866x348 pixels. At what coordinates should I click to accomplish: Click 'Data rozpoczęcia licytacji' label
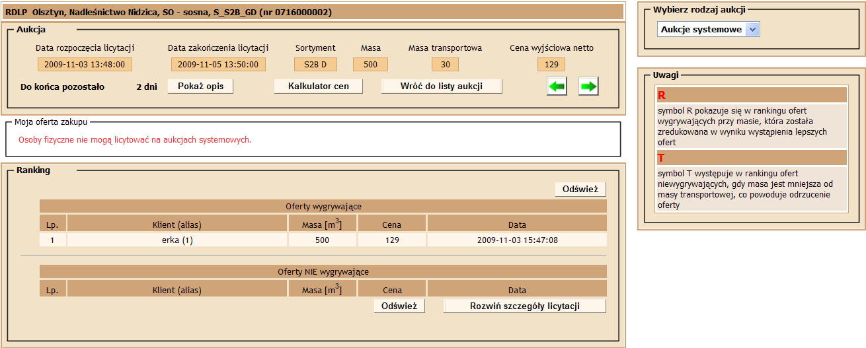pos(85,48)
